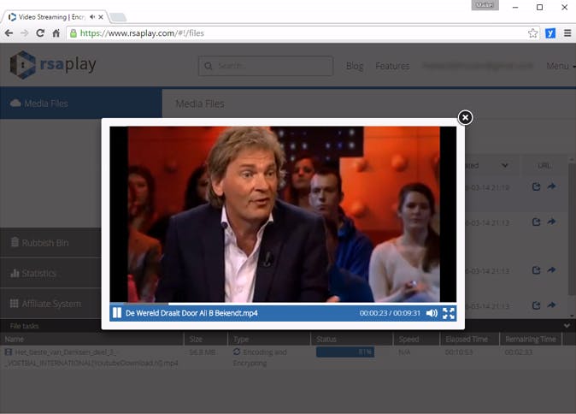The width and height of the screenshot is (576, 414).
Task: Open the Affiliate System section
Action: click(x=50, y=304)
